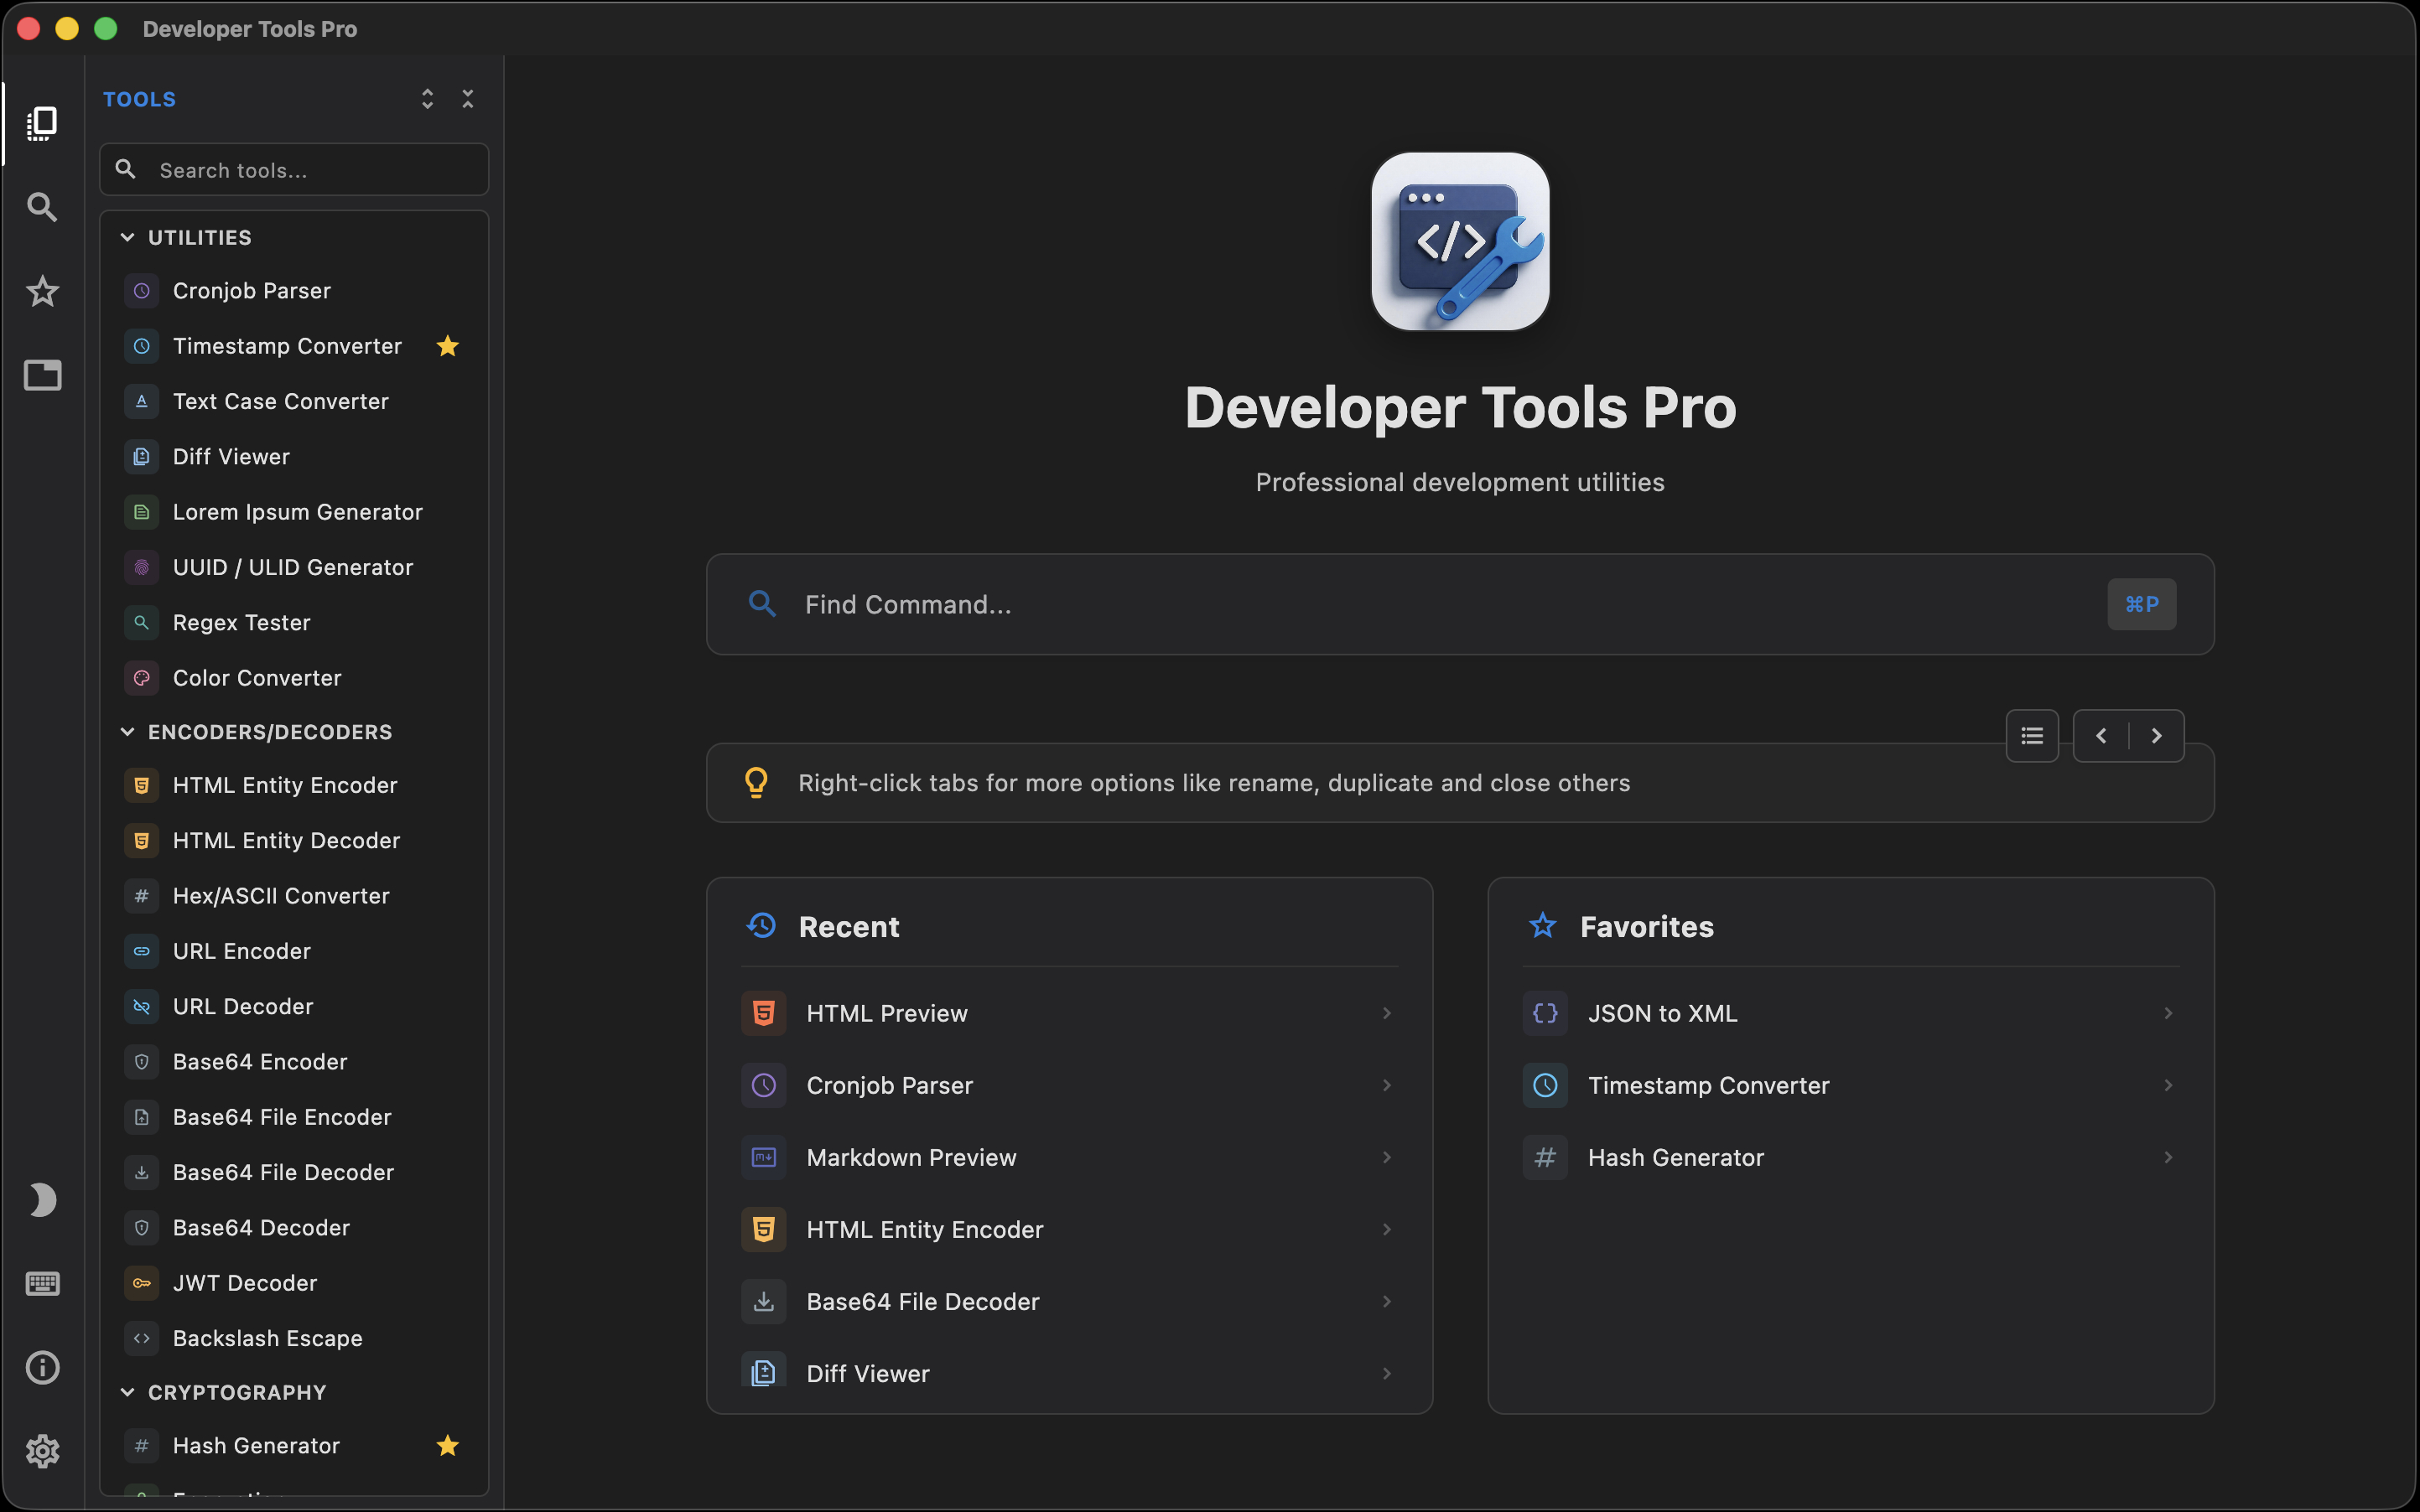Screen dimensions: 2420x1512
Task: Open Cronjob Parser in sidebar
Action: (294, 291)
